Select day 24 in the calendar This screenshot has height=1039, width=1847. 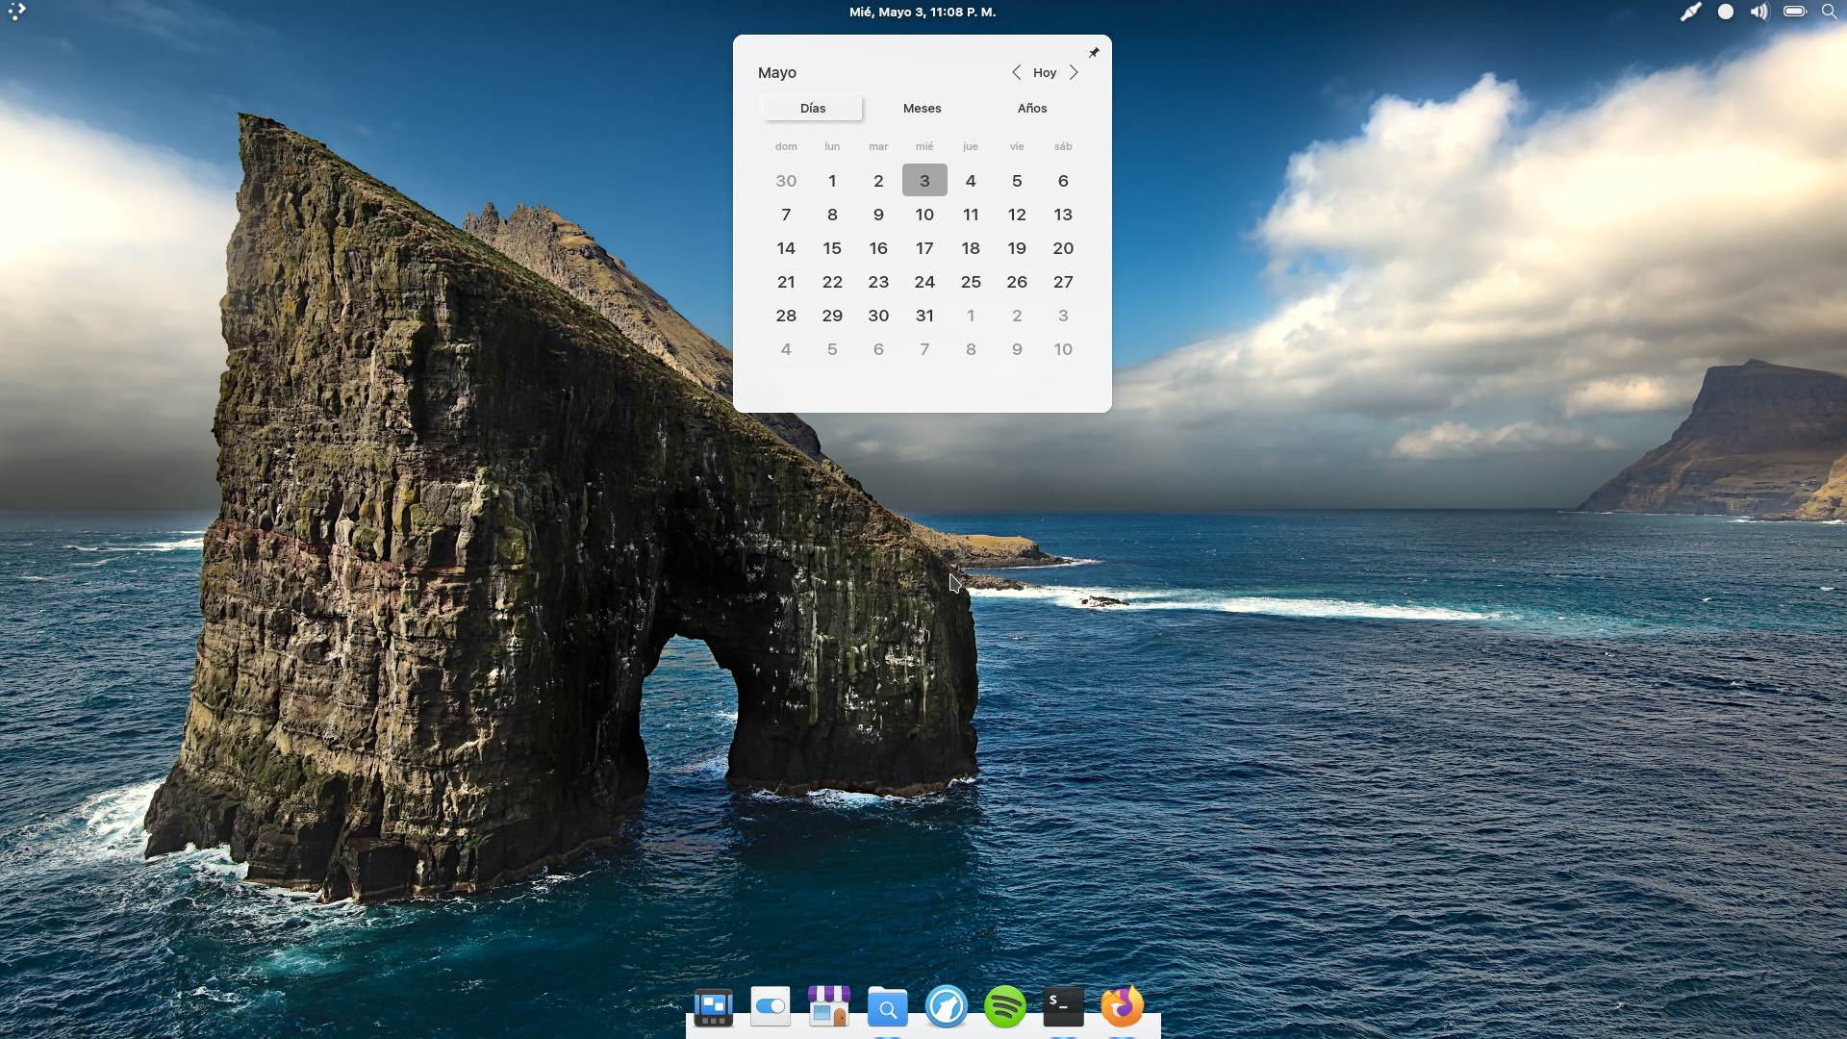[924, 282]
